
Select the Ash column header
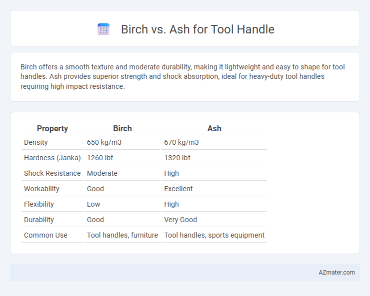coord(214,128)
